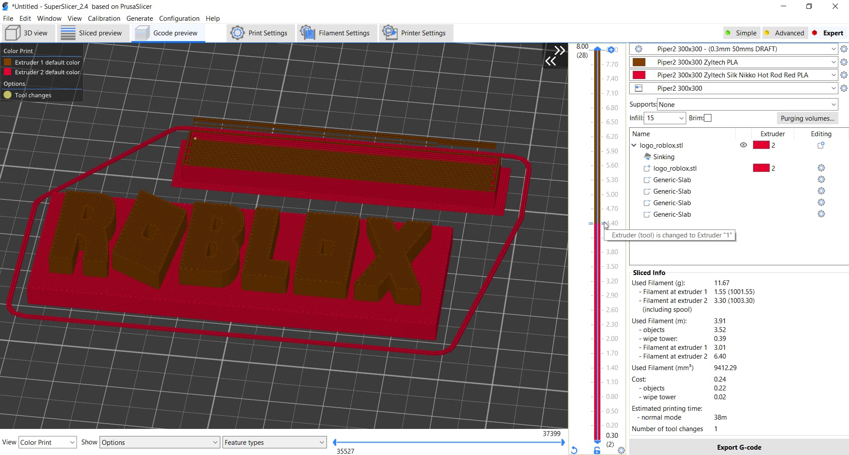
Task: Click the editing icon for the top logo_roblox.stl object
Action: point(821,145)
